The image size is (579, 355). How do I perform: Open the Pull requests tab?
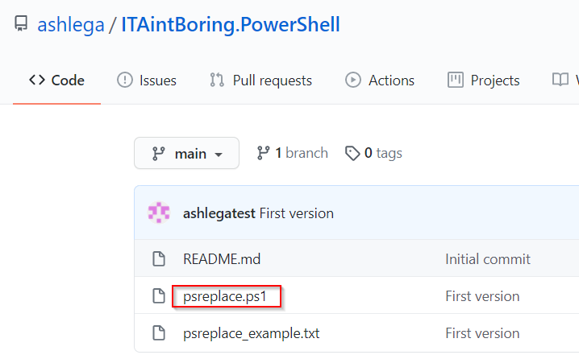tap(260, 80)
